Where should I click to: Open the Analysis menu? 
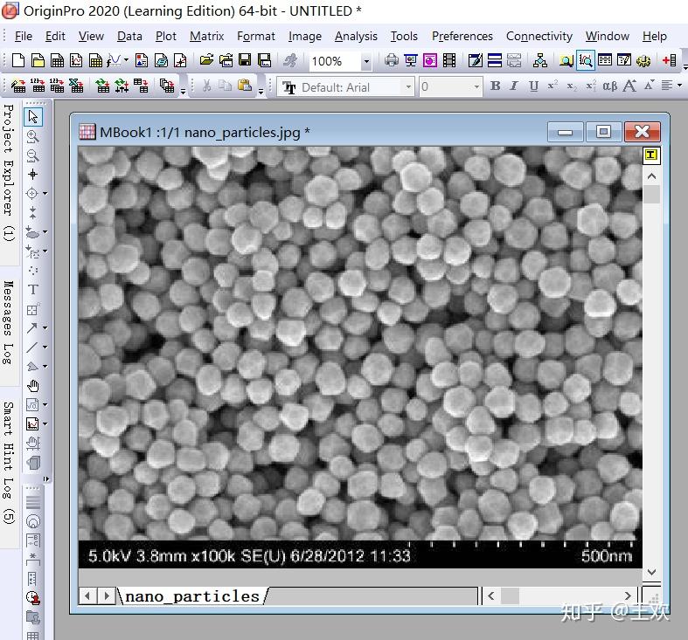point(356,36)
